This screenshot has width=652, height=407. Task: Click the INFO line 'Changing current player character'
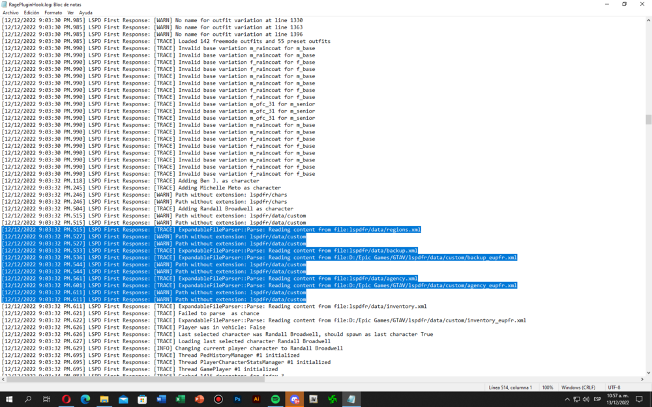[x=173, y=348]
